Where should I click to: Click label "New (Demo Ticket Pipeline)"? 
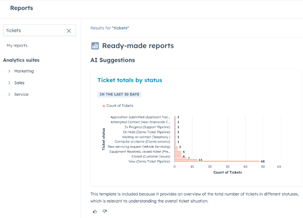pos(149,162)
